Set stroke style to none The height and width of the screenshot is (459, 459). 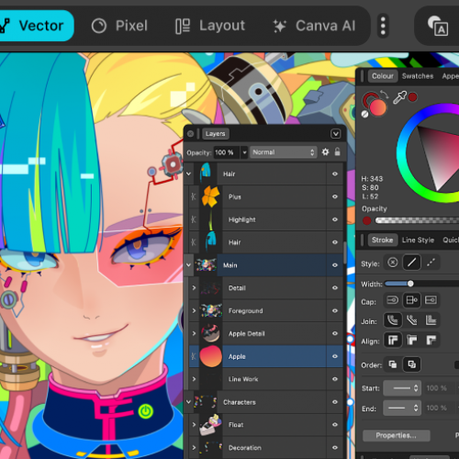[x=393, y=263]
